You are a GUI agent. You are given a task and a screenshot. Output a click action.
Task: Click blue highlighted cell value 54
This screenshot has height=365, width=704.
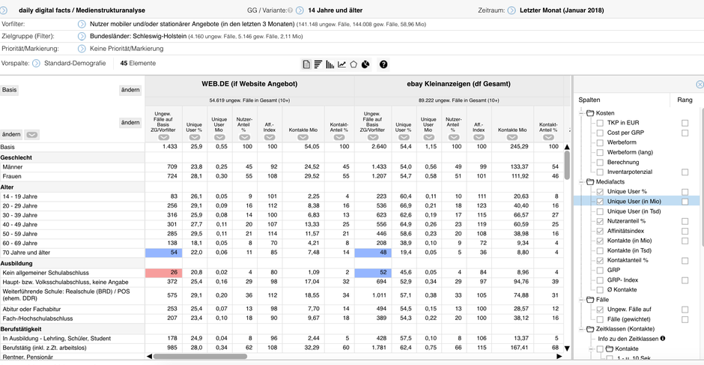point(164,253)
